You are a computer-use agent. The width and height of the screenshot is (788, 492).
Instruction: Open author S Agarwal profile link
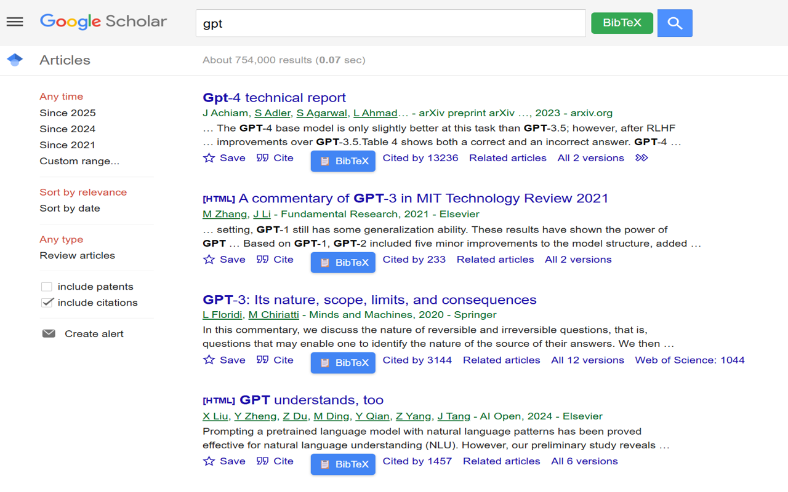coord(322,113)
